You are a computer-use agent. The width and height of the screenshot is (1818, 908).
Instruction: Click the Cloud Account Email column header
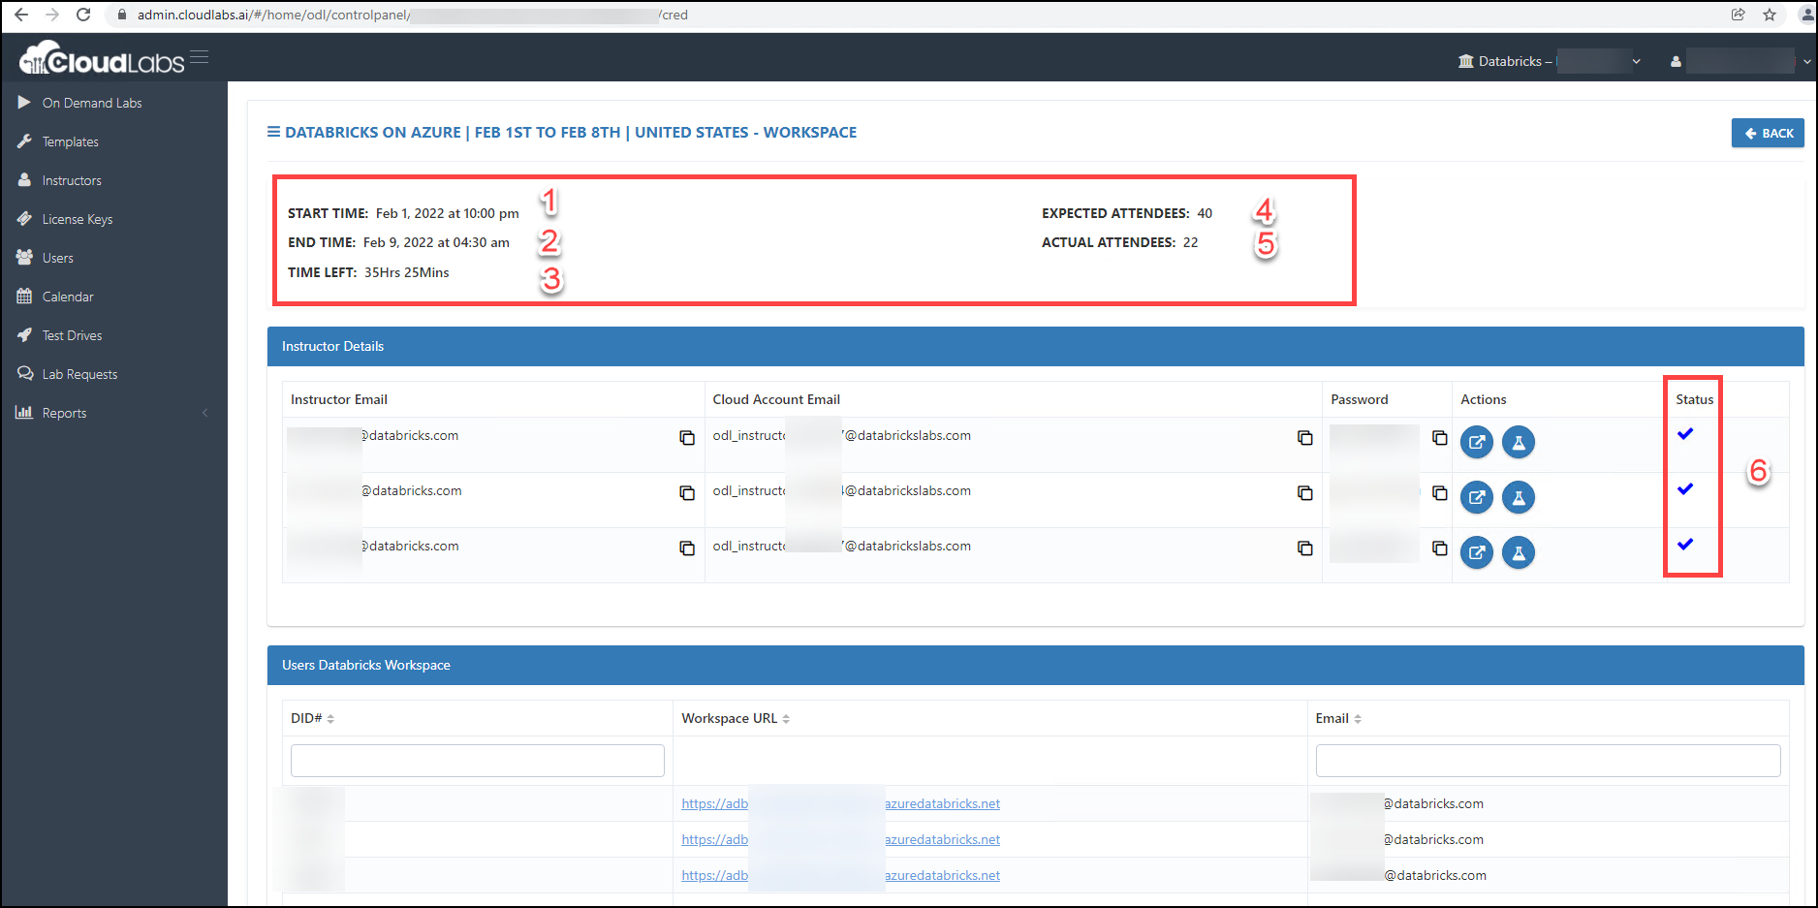(776, 399)
